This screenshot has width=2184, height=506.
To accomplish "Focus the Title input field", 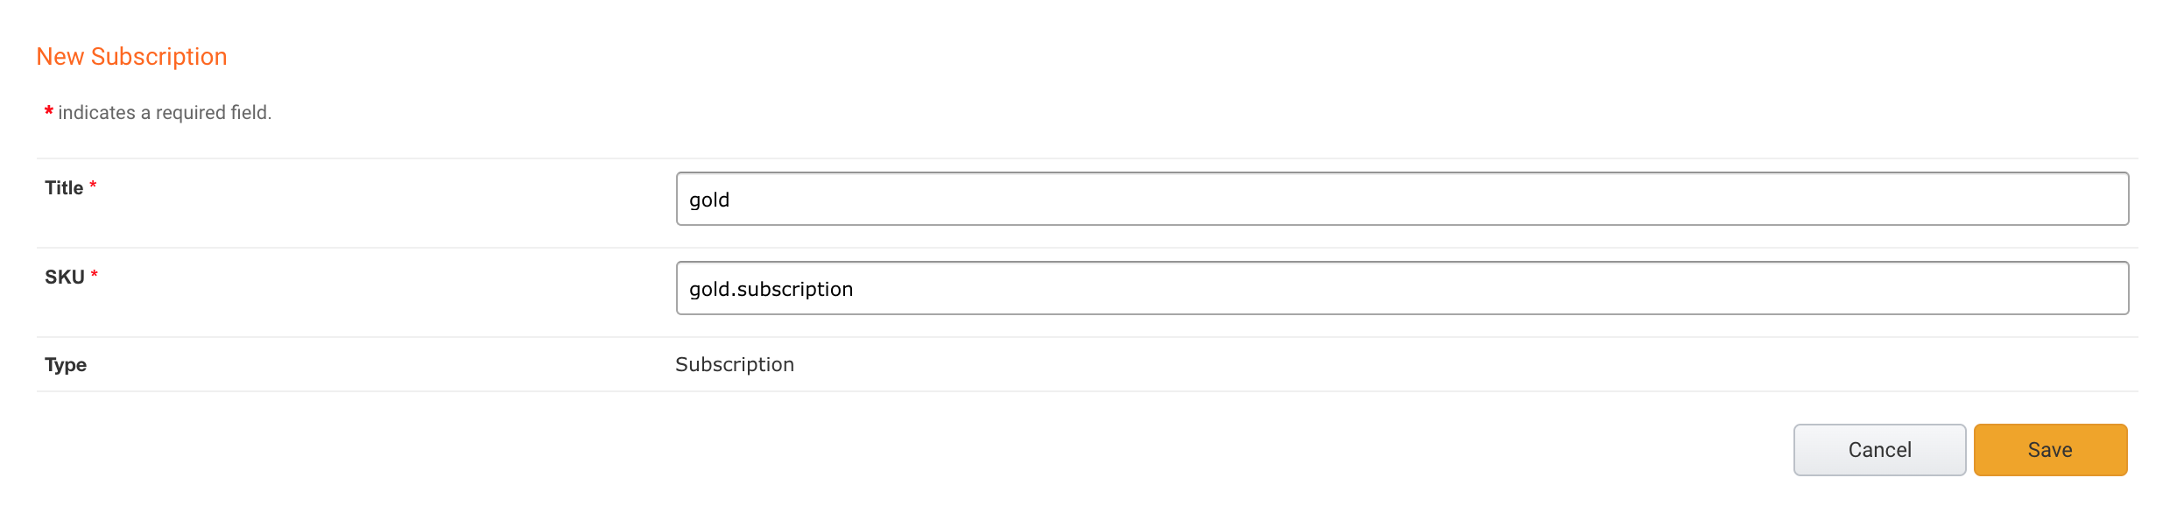I will pyautogui.click(x=1402, y=199).
